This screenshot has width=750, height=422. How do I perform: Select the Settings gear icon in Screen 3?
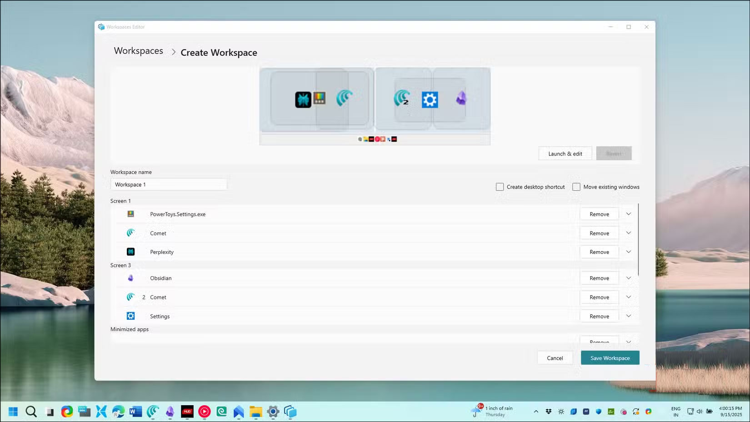coord(131,316)
